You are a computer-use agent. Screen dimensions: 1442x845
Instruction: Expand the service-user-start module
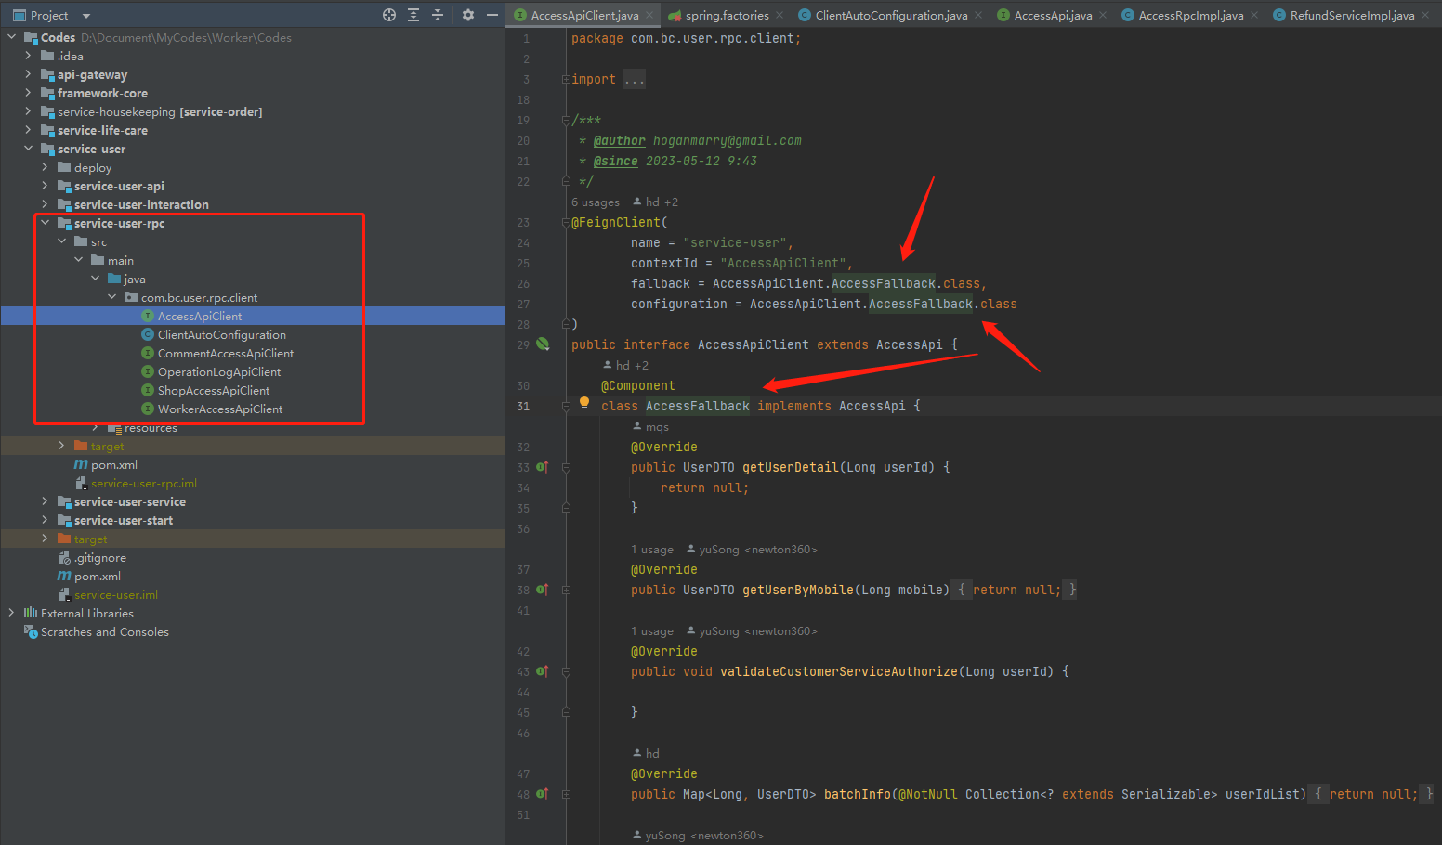coord(45,520)
